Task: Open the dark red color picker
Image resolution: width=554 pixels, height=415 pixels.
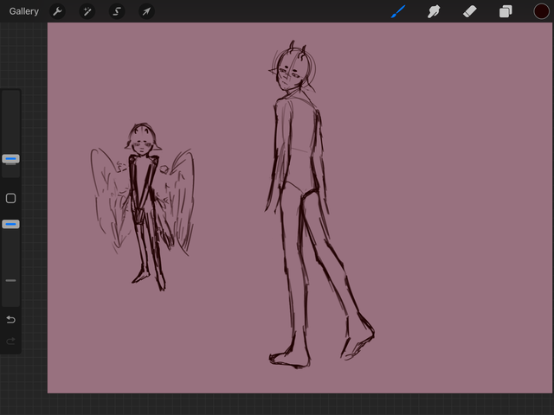Action: pos(541,11)
